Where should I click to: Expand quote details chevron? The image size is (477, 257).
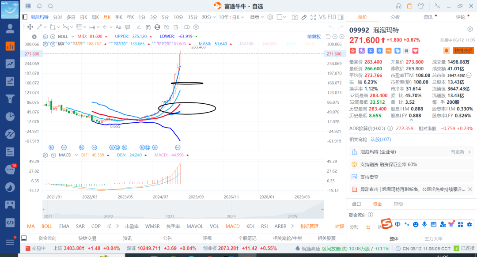(411, 120)
